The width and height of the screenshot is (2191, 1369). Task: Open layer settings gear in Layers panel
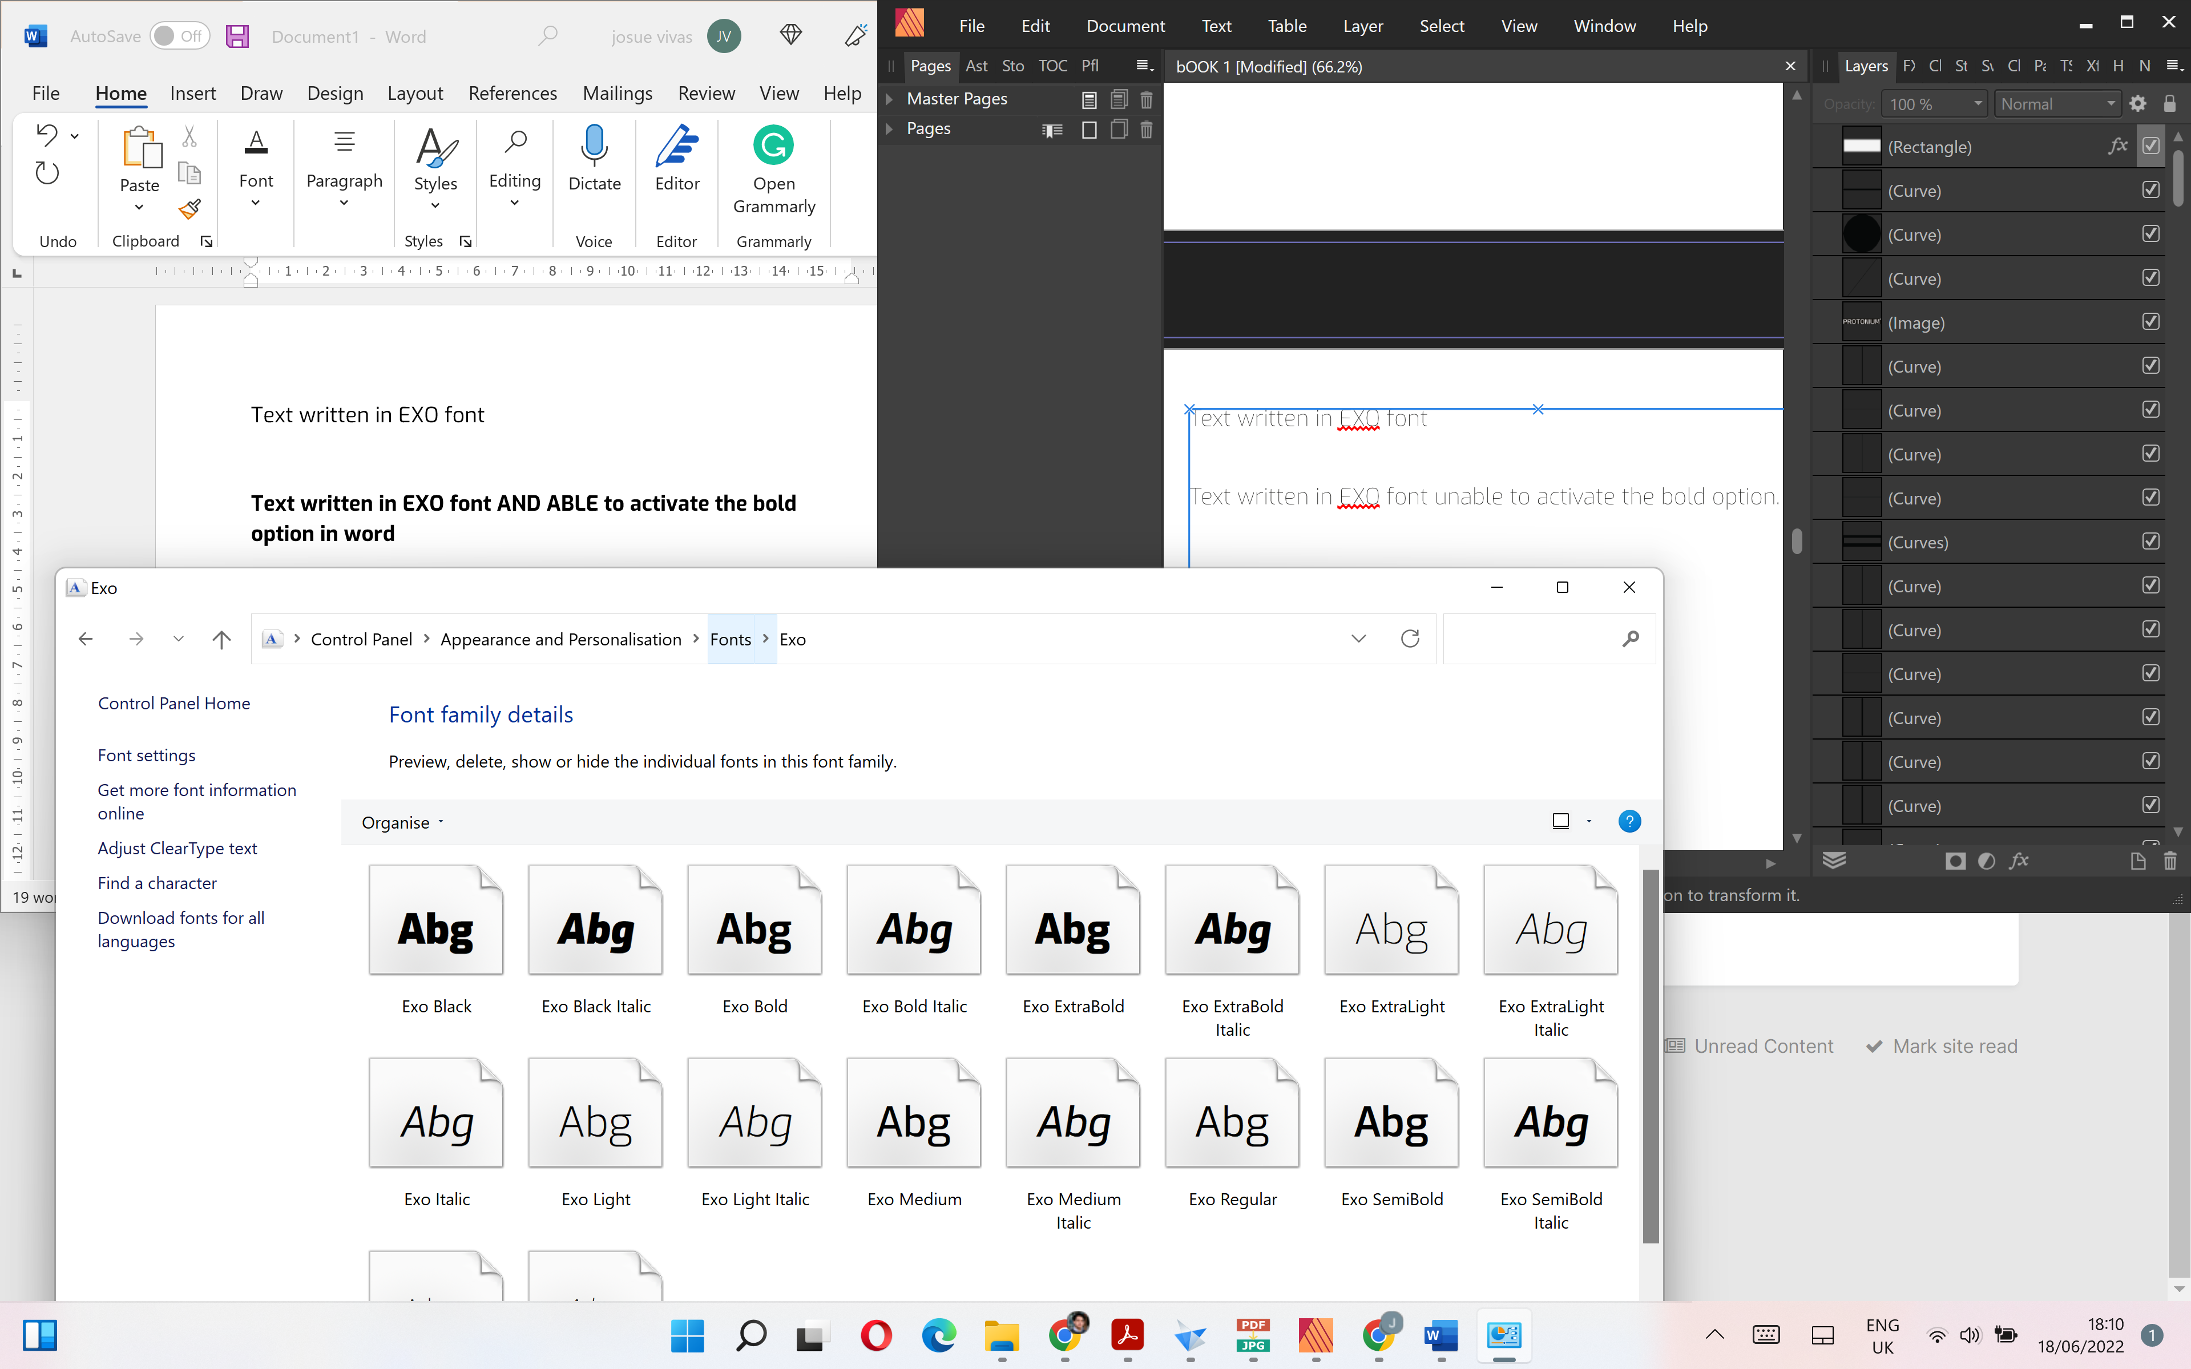pos(2138,104)
